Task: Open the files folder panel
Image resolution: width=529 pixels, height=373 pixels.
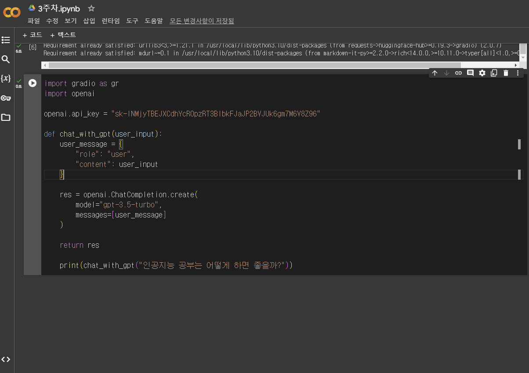Action: pyautogui.click(x=6, y=117)
